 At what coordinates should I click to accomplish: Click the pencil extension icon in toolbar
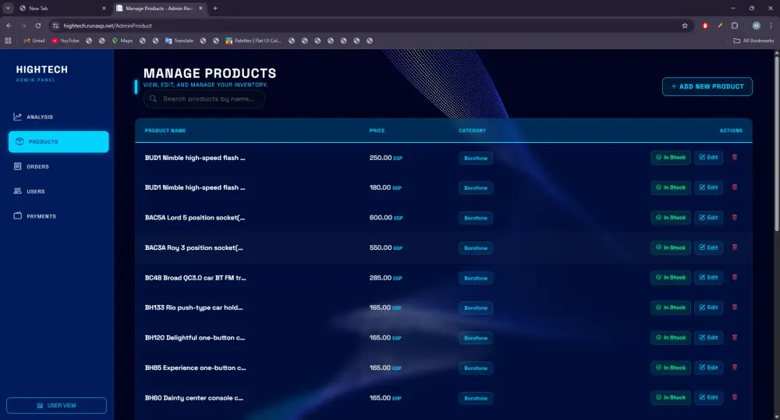coord(720,26)
